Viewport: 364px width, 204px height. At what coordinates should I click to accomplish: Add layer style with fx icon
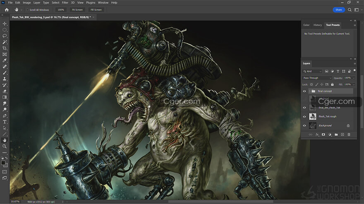click(x=317, y=134)
